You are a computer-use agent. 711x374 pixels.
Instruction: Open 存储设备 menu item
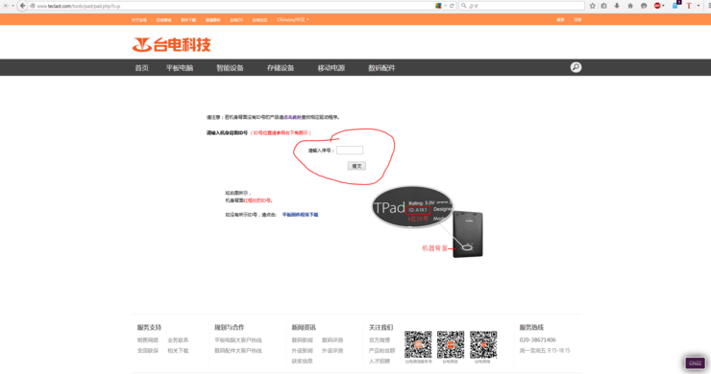281,68
